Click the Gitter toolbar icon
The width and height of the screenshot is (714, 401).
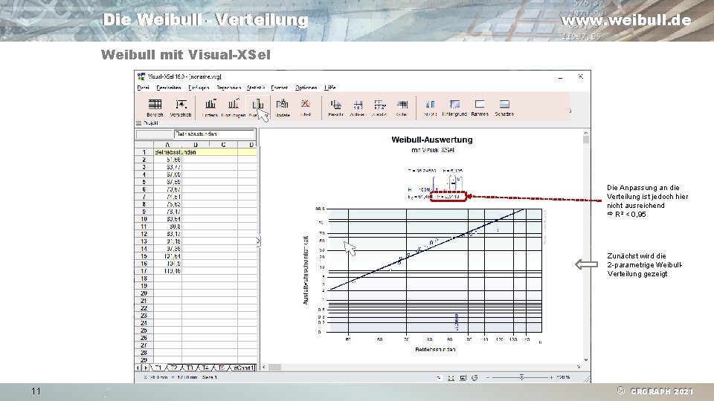pyautogui.click(x=402, y=105)
